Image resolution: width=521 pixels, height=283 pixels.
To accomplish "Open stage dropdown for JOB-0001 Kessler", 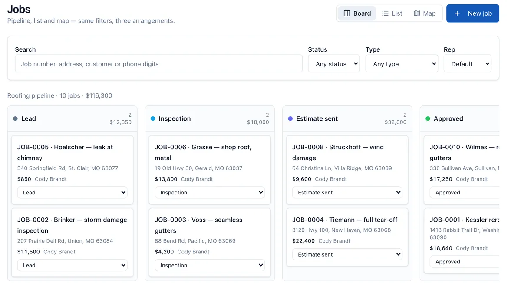I will click(465, 262).
